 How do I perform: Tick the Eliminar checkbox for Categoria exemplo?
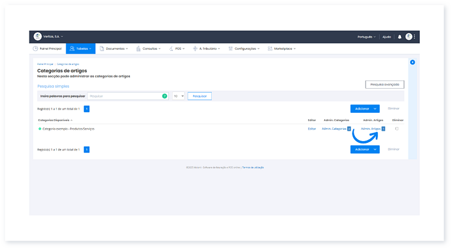point(397,129)
